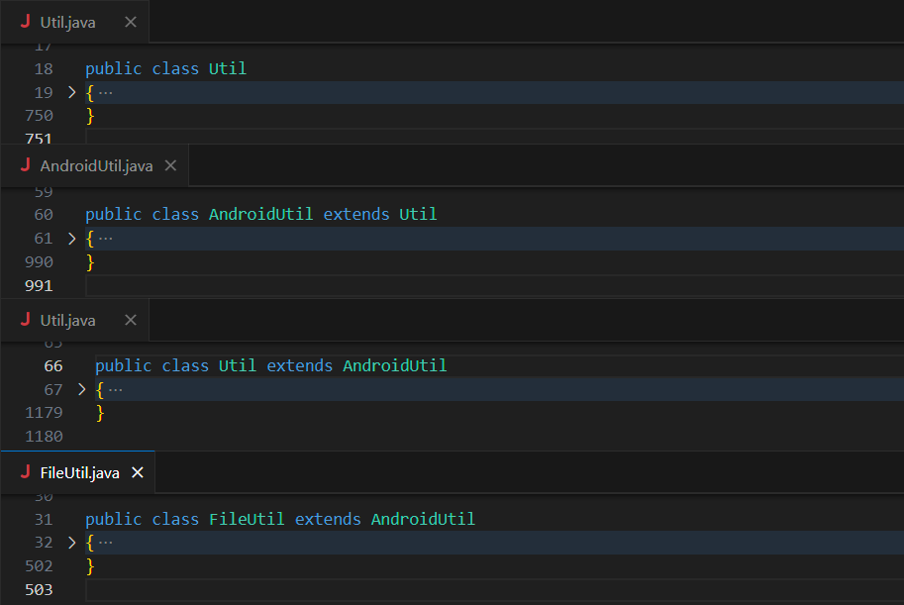Click the Java icon on FileUtil.java tab
This screenshot has width=904, height=605.
click(x=26, y=472)
